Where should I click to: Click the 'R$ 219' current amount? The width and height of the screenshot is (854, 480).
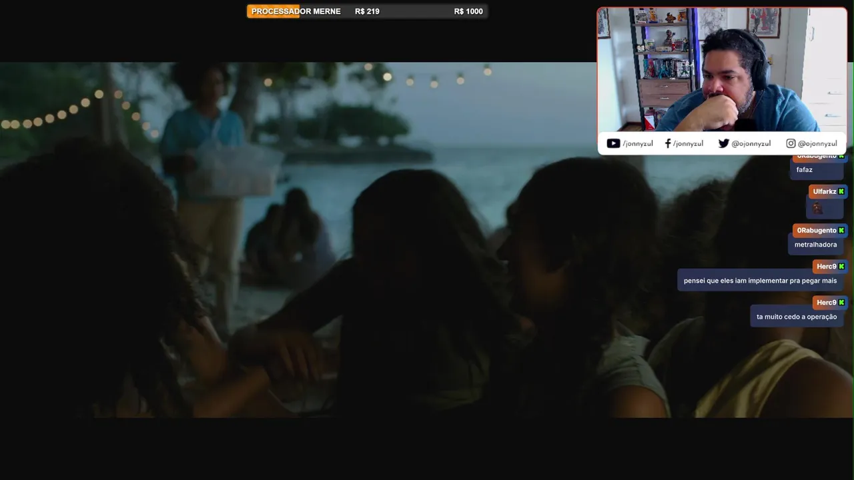(367, 11)
